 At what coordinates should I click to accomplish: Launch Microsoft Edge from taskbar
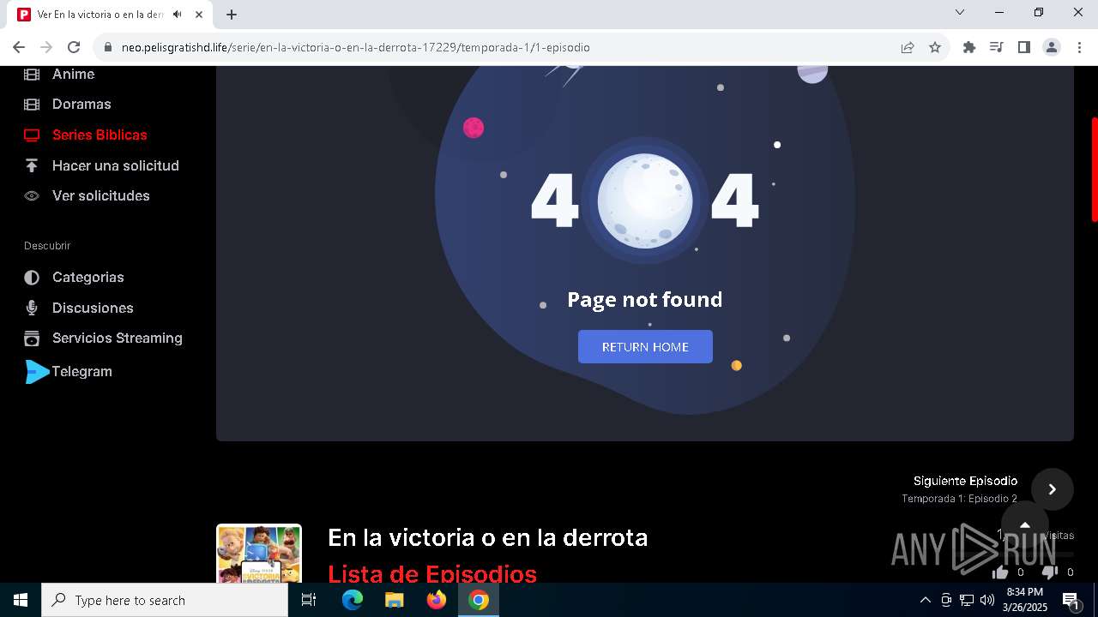coord(353,600)
